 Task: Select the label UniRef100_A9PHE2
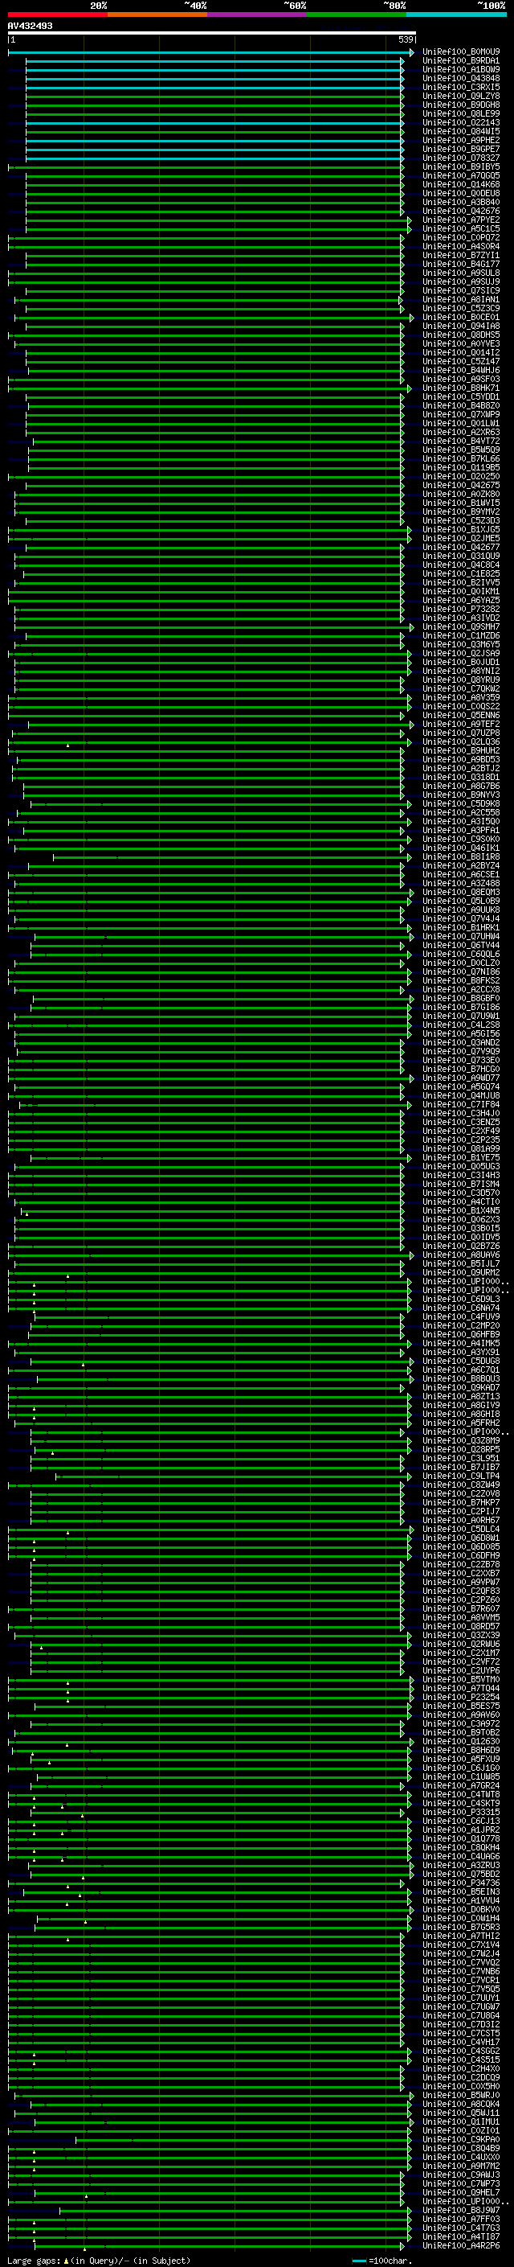click(461, 140)
